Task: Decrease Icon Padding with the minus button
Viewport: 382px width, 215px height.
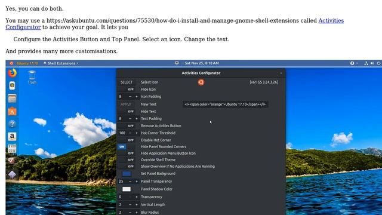Action: pyautogui.click(x=130, y=97)
